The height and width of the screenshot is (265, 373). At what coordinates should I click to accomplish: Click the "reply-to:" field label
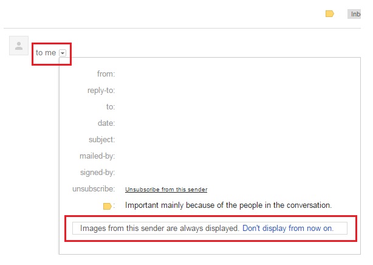pyautogui.click(x=101, y=91)
